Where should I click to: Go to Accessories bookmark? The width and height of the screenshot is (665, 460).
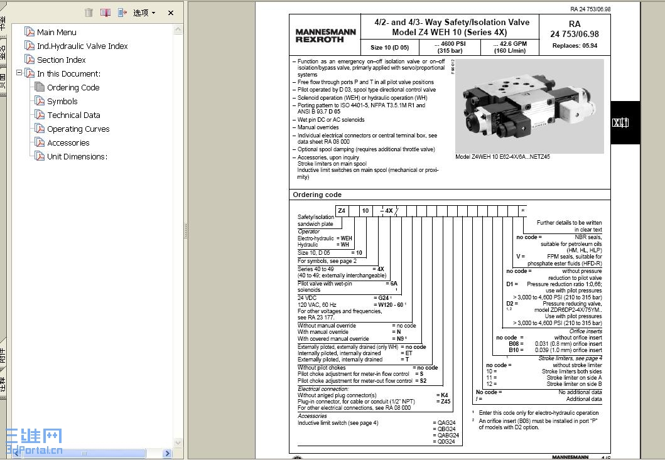pyautogui.click(x=68, y=143)
